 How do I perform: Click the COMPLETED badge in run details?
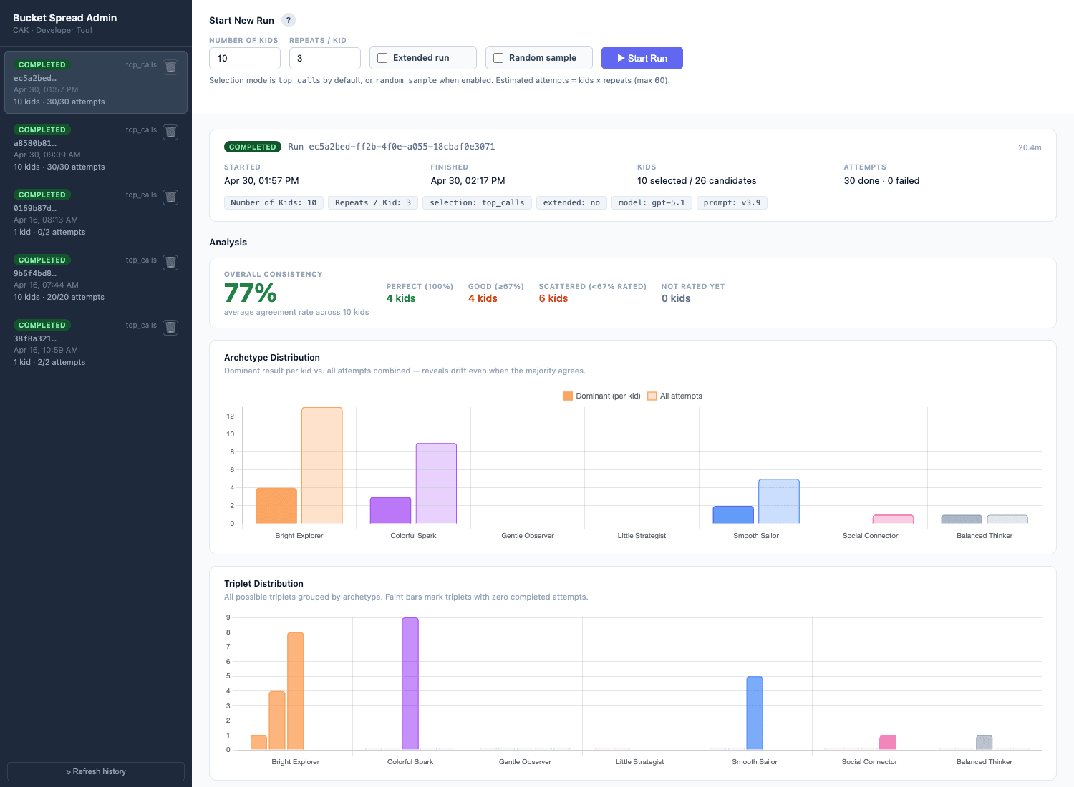(253, 147)
